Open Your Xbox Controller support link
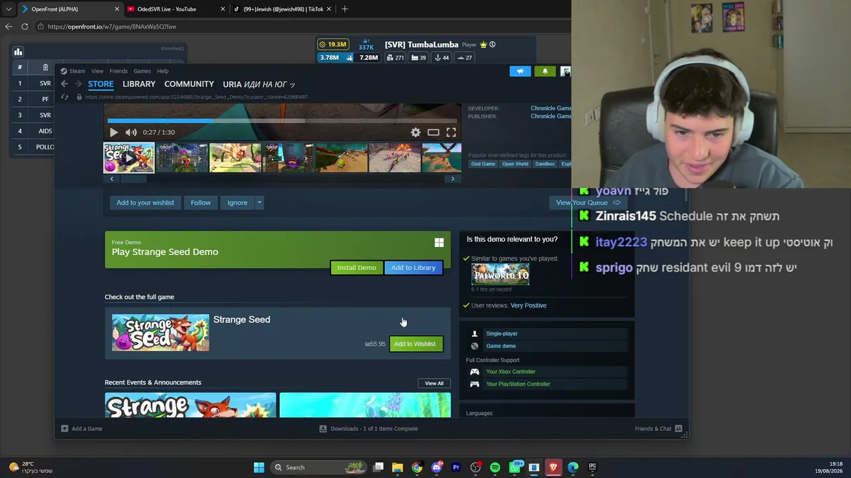The width and height of the screenshot is (851, 478). point(511,372)
